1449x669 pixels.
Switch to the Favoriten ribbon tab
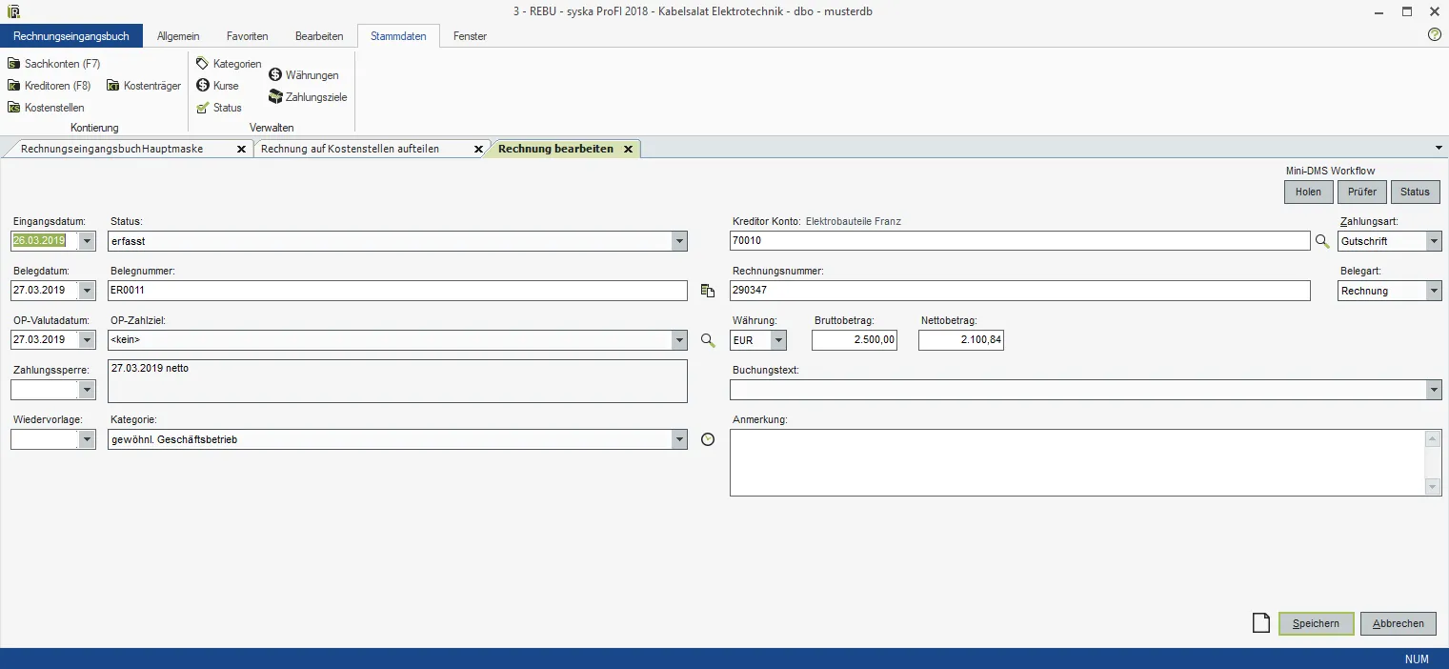[x=248, y=36]
